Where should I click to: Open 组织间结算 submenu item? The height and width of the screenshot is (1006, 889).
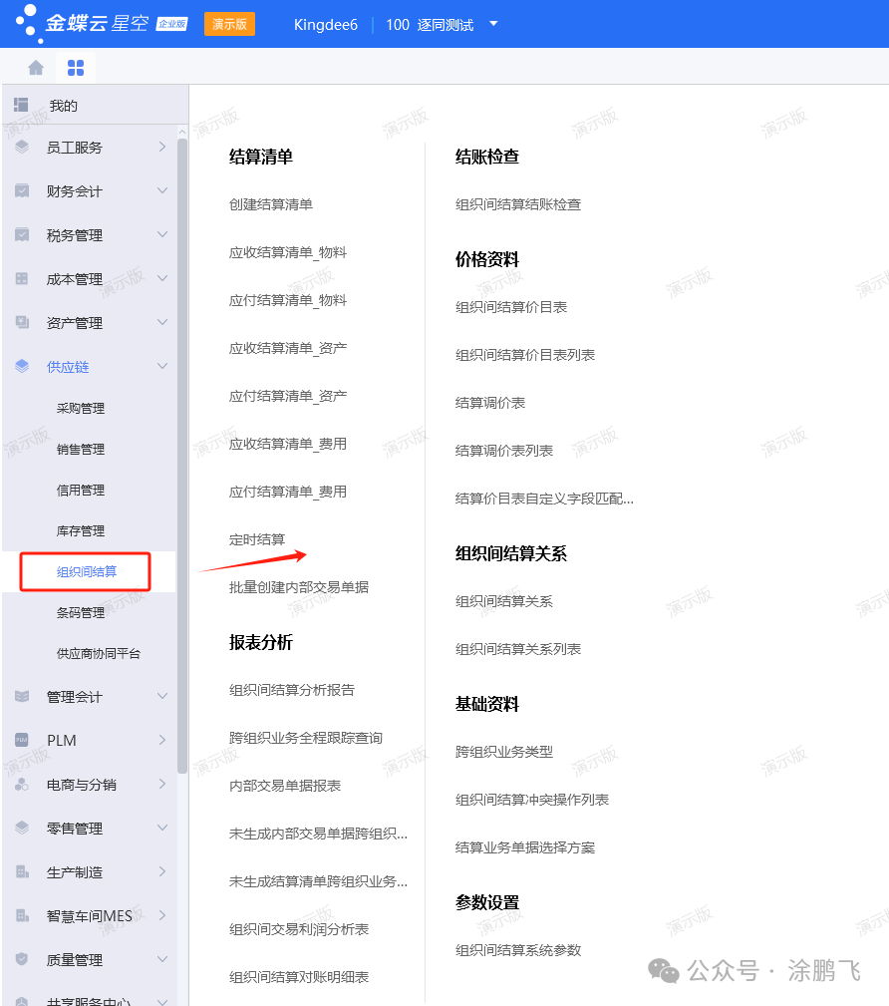pyautogui.click(x=87, y=572)
